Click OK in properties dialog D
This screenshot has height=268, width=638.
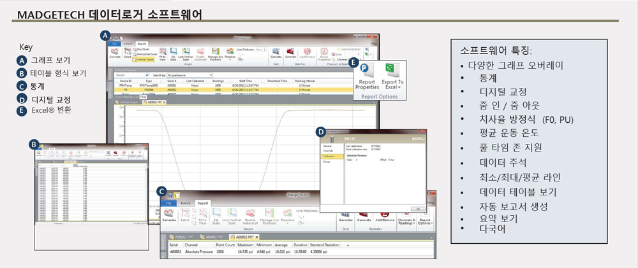419,209
